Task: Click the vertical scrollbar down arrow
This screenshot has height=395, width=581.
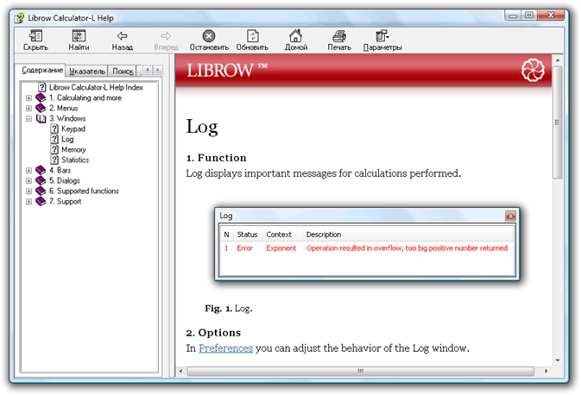Action: pyautogui.click(x=558, y=360)
